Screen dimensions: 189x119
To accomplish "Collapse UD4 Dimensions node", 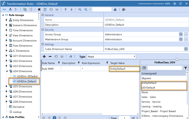I will click(7, 71).
